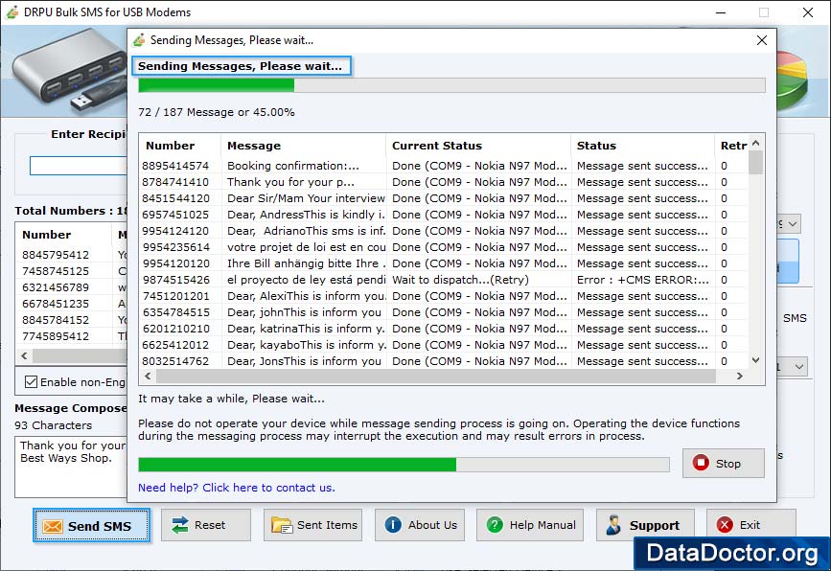
Task: Click the dialog's title bar app icon
Action: pyautogui.click(x=139, y=39)
